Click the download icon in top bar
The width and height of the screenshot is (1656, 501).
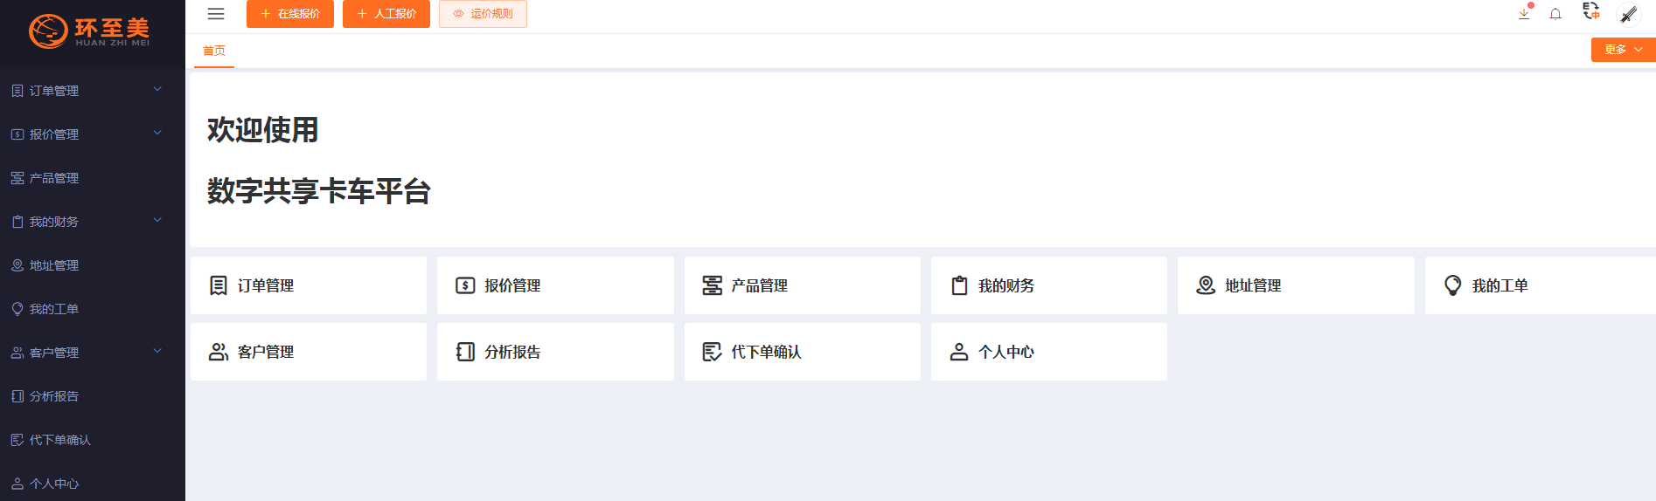[1524, 14]
